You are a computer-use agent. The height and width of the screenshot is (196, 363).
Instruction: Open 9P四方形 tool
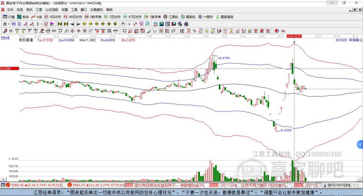[73, 17]
